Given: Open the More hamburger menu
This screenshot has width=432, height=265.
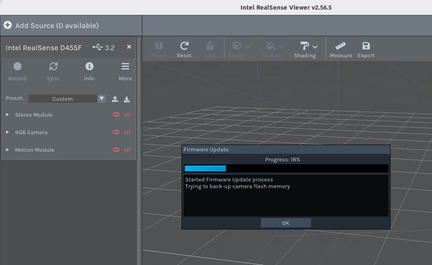Looking at the screenshot, I should (125, 66).
